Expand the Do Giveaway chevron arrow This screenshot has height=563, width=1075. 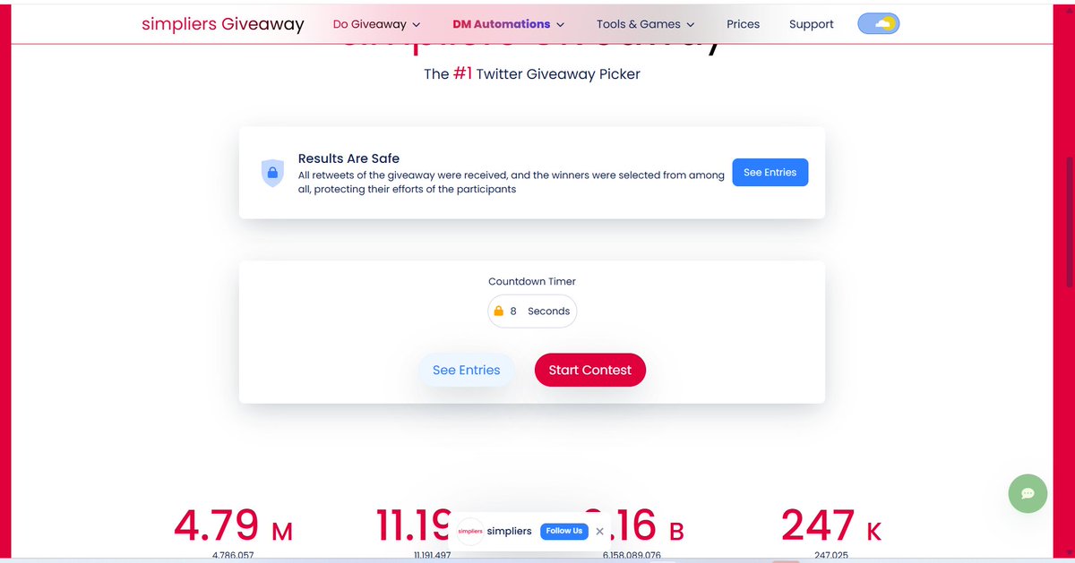click(x=417, y=25)
